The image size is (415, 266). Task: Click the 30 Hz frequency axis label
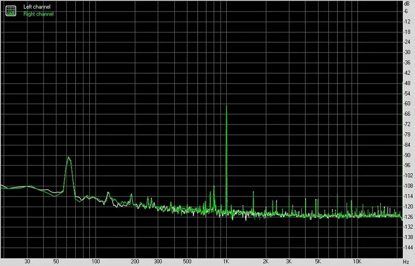27,261
